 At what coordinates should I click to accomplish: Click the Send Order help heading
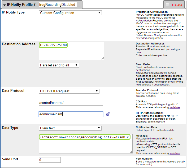click(x=143, y=64)
